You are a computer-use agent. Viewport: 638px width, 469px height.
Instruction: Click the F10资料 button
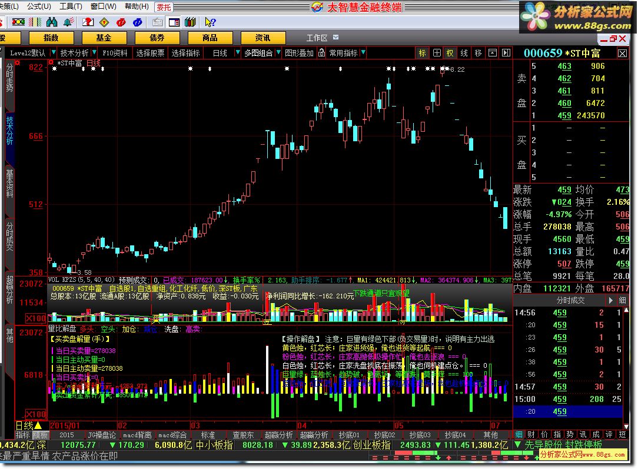pos(115,53)
